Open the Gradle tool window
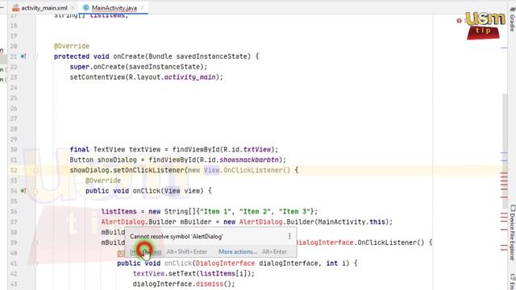Screen dimensions: 516x290 pyautogui.click(x=512, y=20)
